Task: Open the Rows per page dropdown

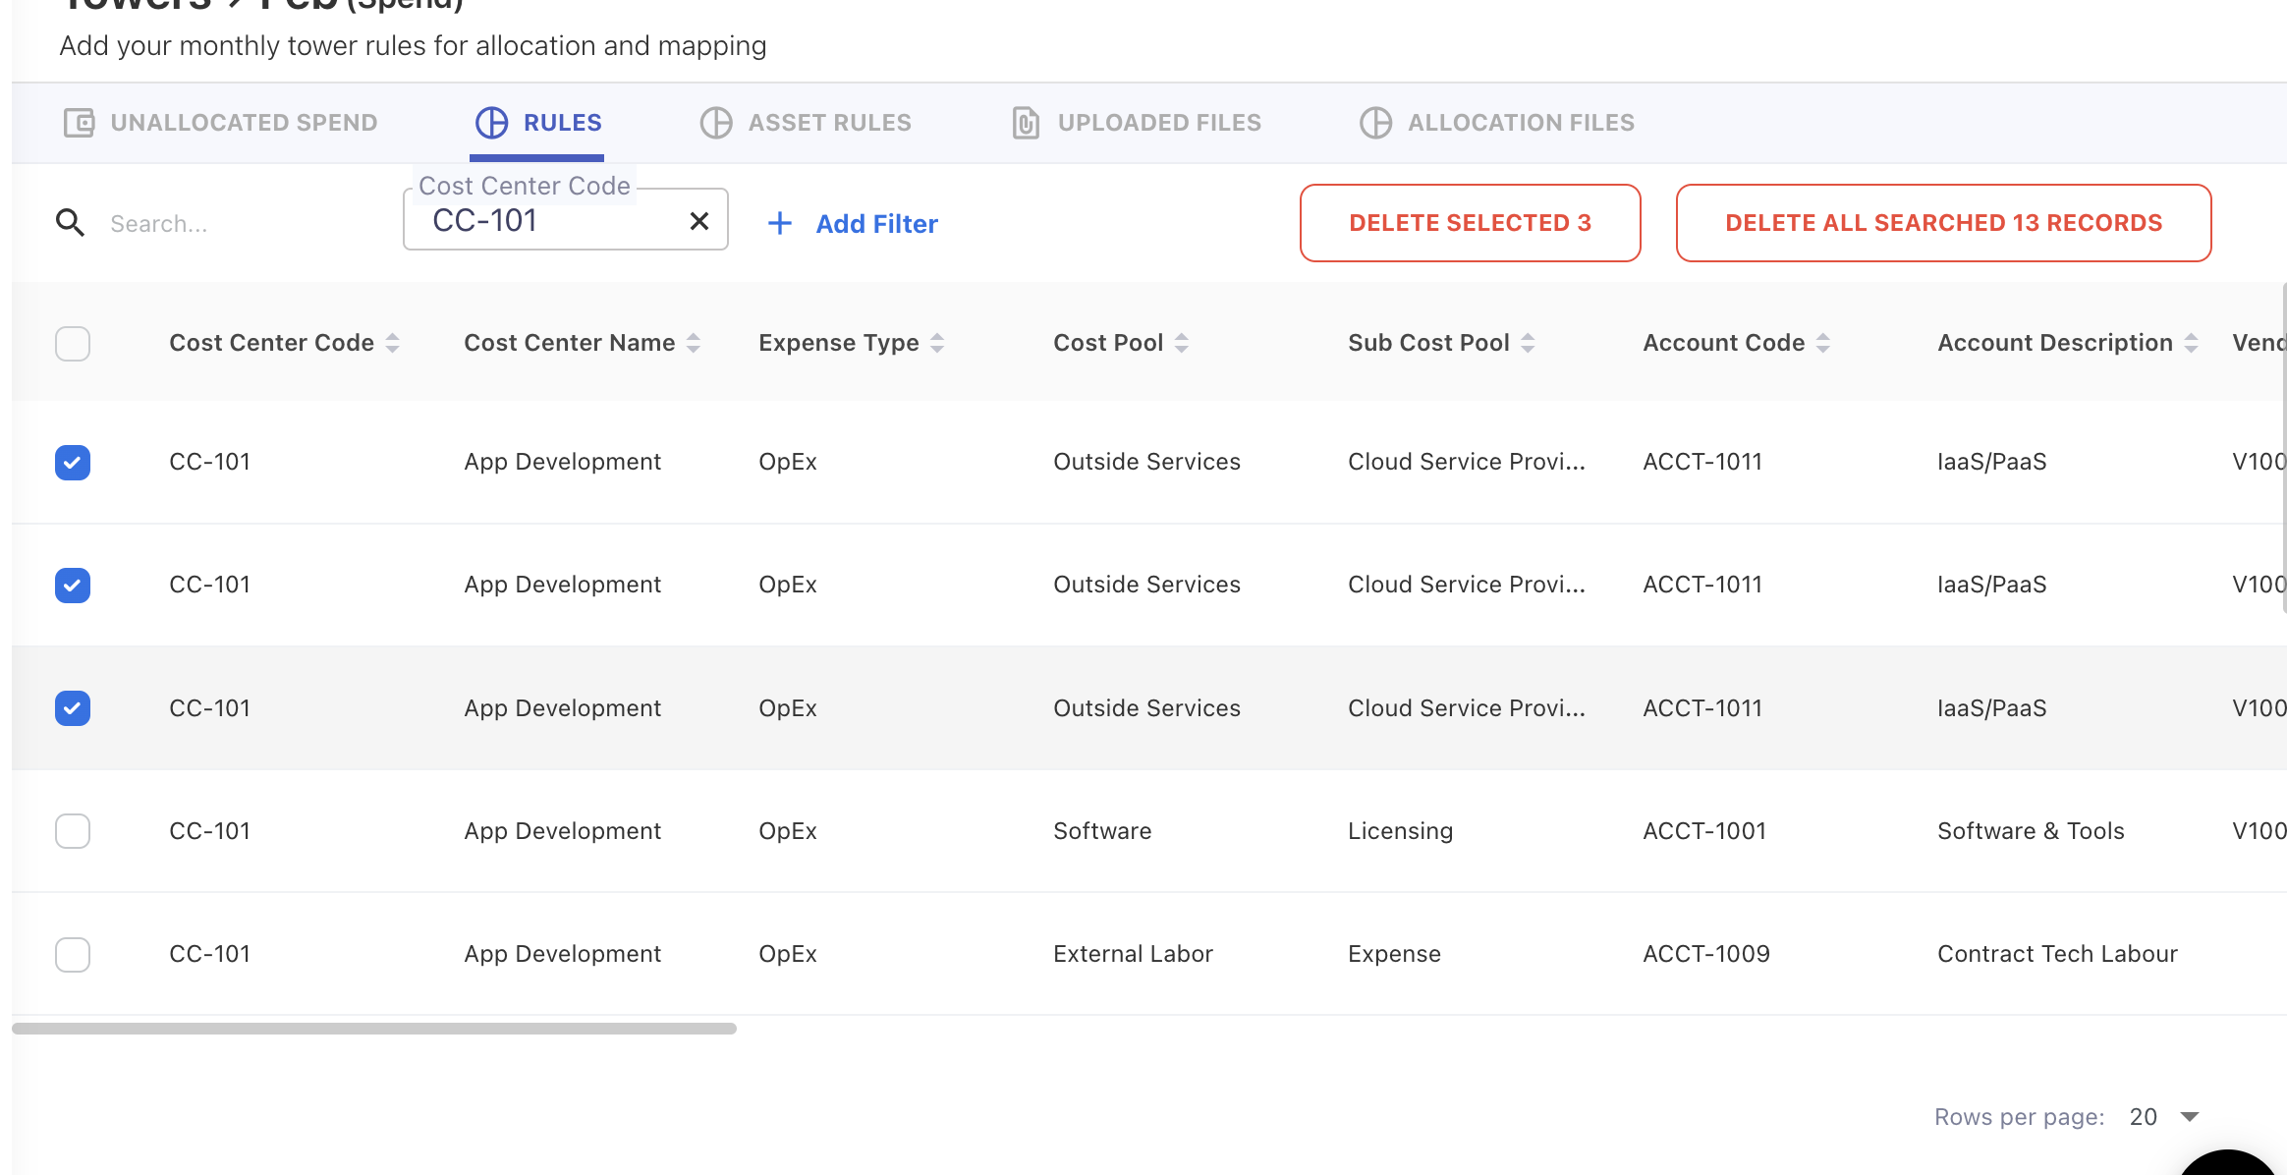Action: (x=2165, y=1117)
